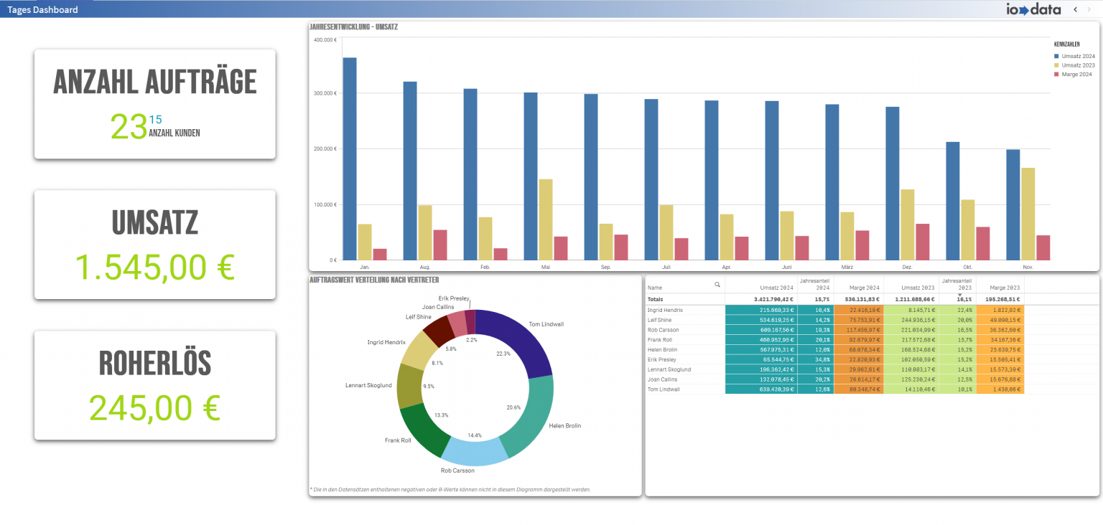Click the sort indicator triangle under Jahresanteil 2023
Screen dimensions: 1103x525
click(x=959, y=294)
